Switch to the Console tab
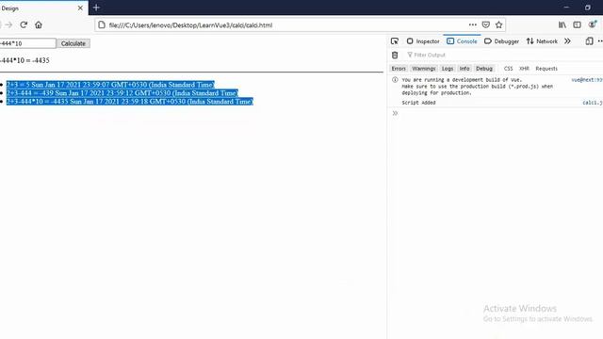The height and width of the screenshot is (339, 603). pyautogui.click(x=462, y=41)
